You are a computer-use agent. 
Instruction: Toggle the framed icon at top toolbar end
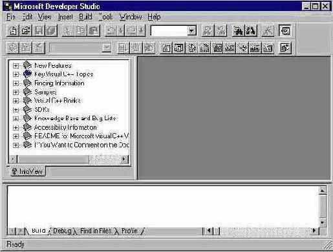285,30
